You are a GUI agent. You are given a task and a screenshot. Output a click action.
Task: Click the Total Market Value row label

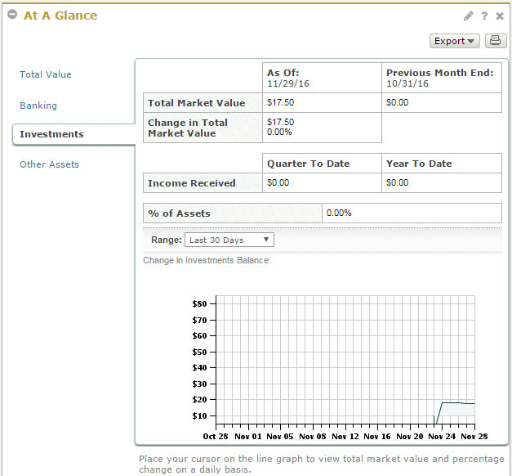(x=203, y=103)
